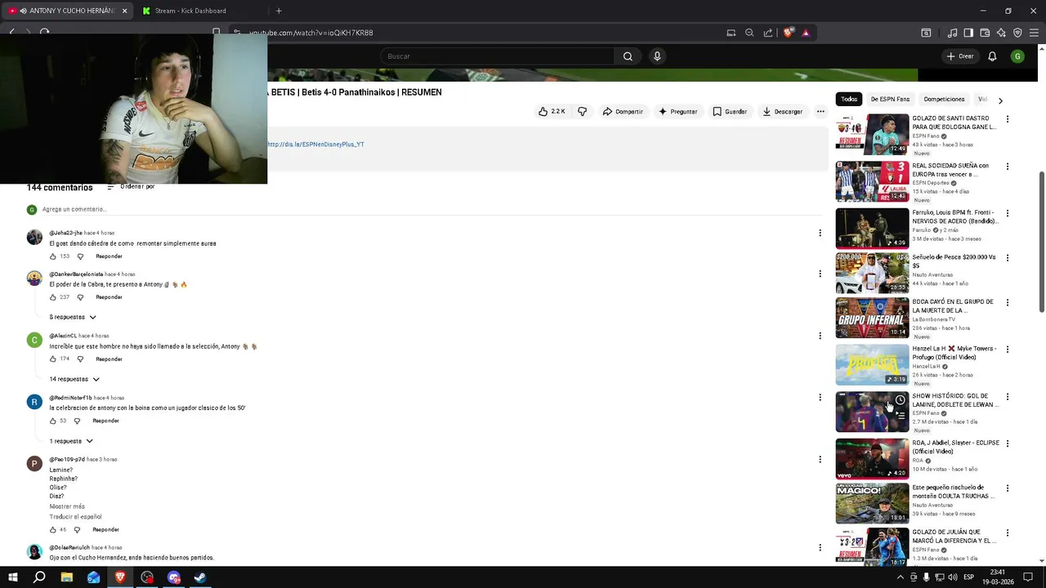Image resolution: width=1046 pixels, height=588 pixels.
Task: Like @DankevBarcelonista's comment
Action: [x=53, y=297]
